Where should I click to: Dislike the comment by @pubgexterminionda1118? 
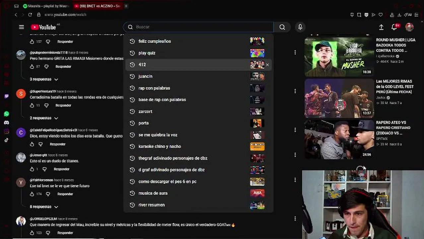[x=46, y=66]
